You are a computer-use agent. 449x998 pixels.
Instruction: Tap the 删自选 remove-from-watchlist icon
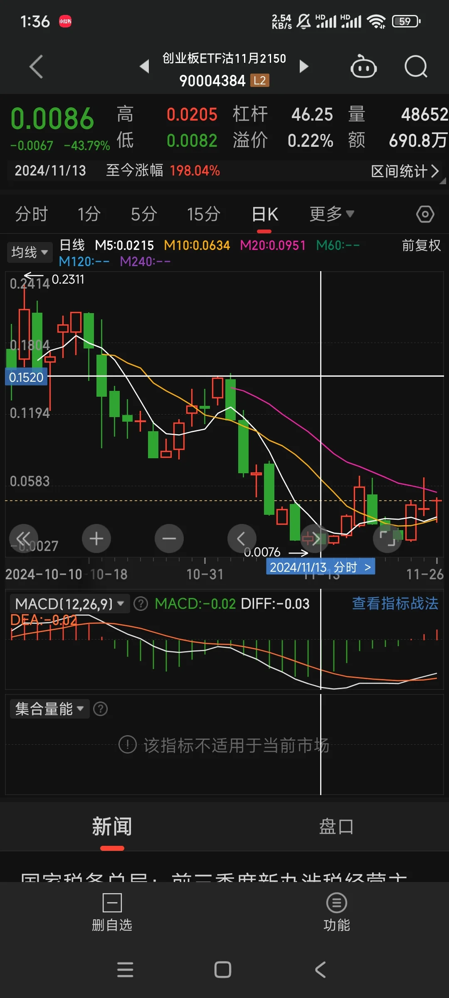tap(112, 903)
